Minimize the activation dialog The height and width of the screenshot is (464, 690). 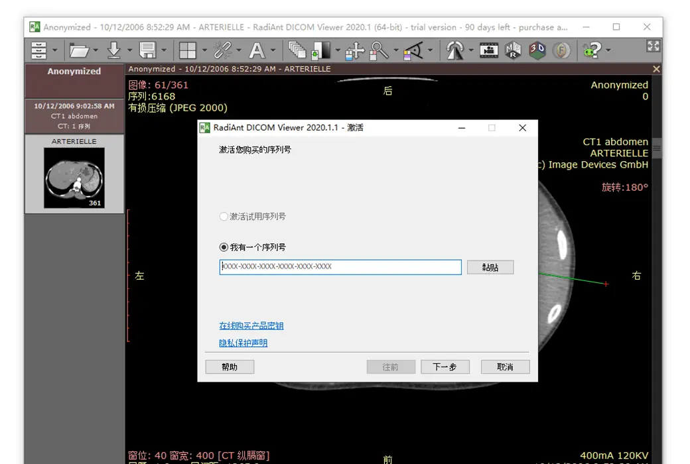tap(462, 128)
